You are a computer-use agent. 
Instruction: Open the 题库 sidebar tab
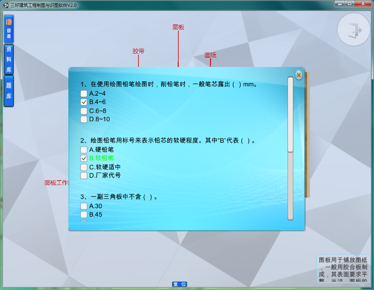click(x=9, y=91)
